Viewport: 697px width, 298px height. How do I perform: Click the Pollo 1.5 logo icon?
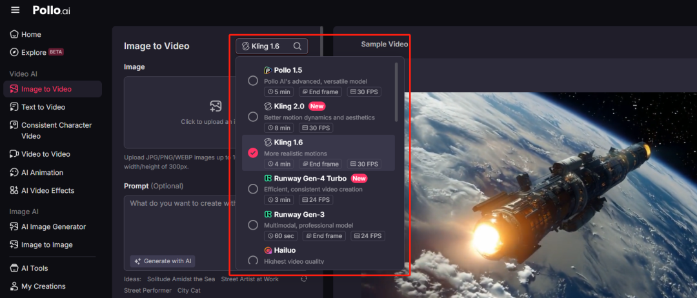click(x=268, y=70)
